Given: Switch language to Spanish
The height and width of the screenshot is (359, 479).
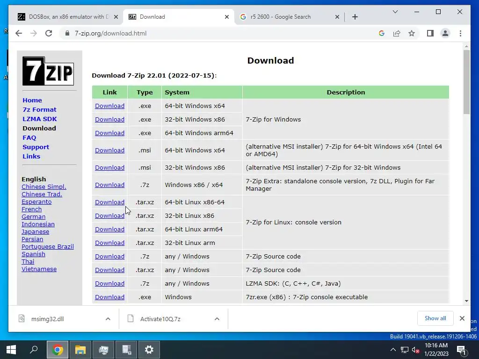Looking at the screenshot, I should pyautogui.click(x=33, y=254).
